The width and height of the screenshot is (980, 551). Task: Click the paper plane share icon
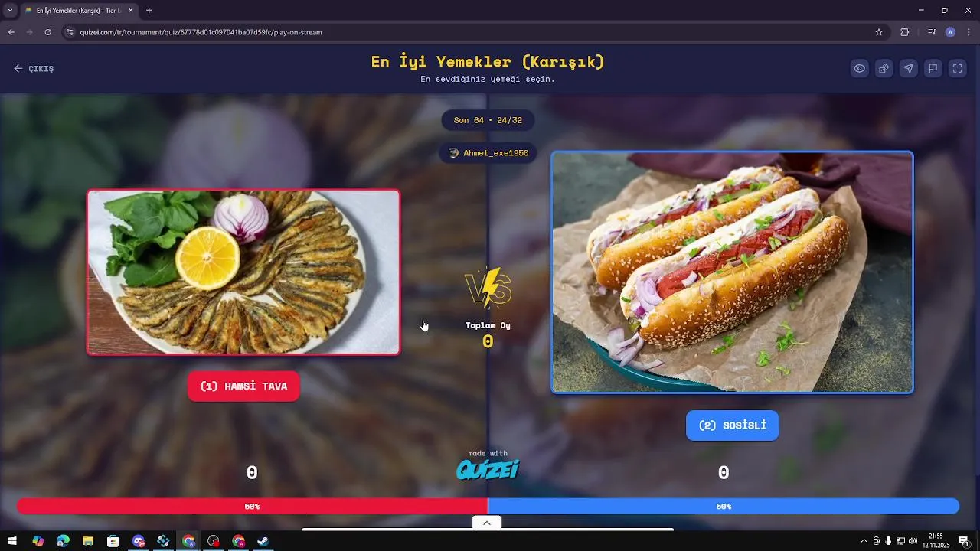(909, 68)
